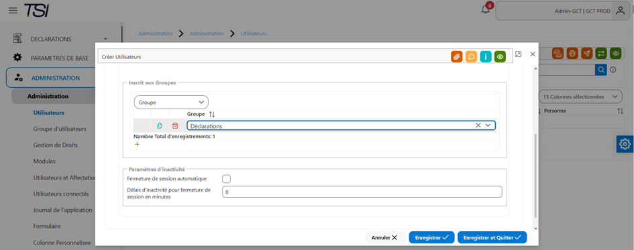Open Groupe d'utilisateurs in sidebar
This screenshot has height=250, width=634.
click(60, 129)
